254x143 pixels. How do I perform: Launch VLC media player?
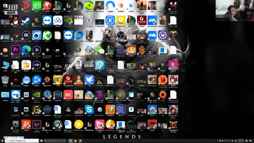(79, 80)
